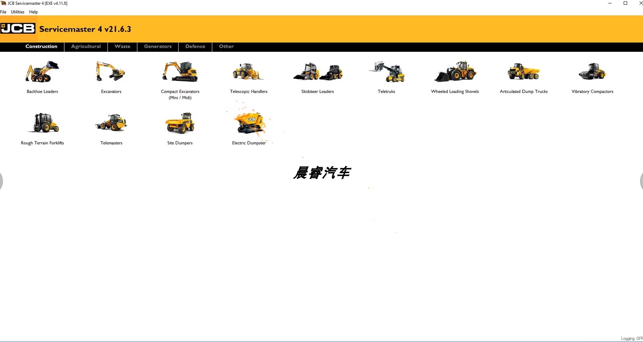The image size is (643, 342).
Task: Select the Teletruks machine icon
Action: 386,71
